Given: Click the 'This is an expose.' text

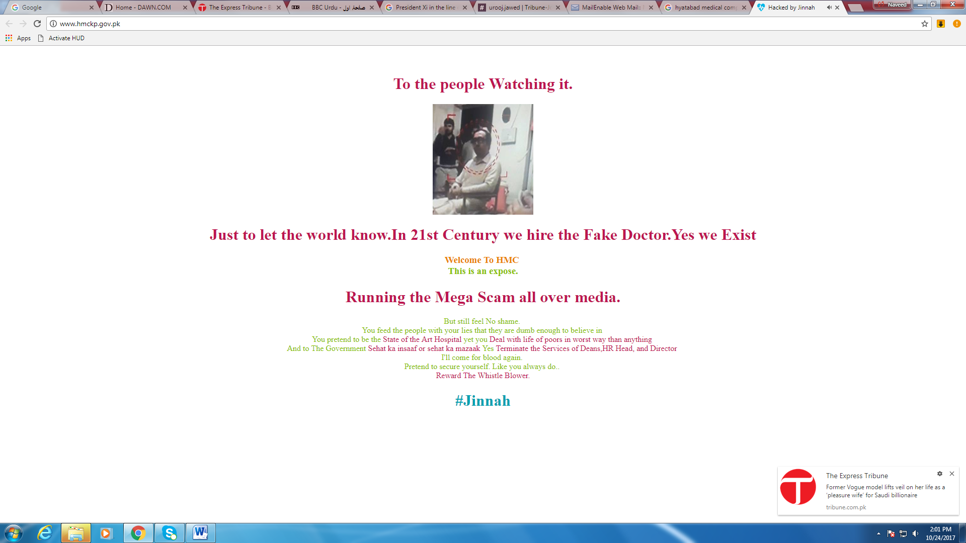Looking at the screenshot, I should (x=483, y=271).
